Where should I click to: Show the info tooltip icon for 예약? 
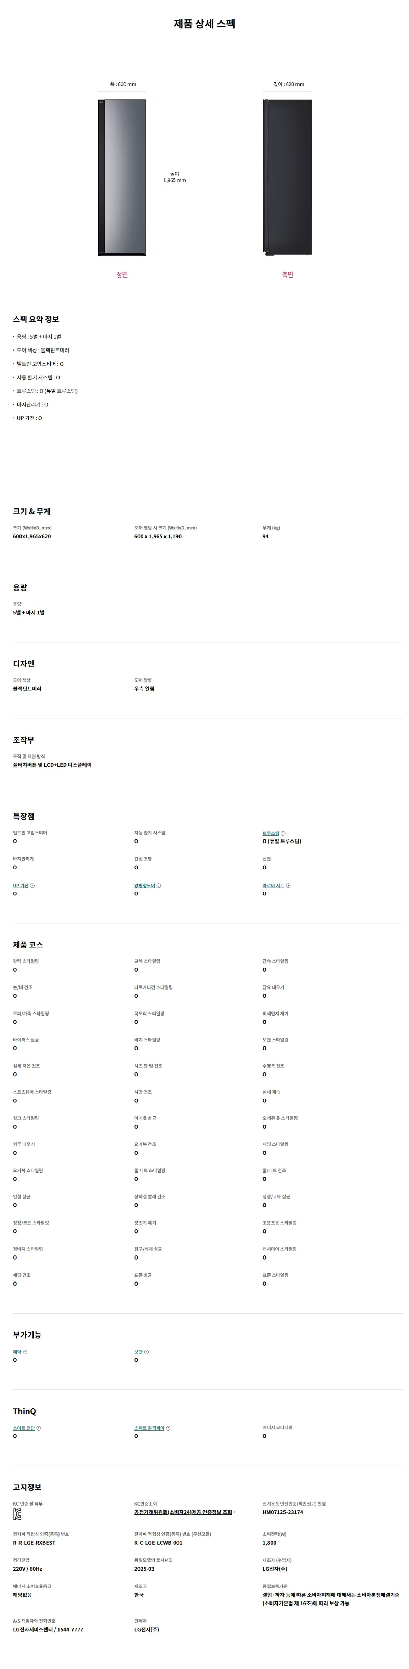(x=25, y=1352)
